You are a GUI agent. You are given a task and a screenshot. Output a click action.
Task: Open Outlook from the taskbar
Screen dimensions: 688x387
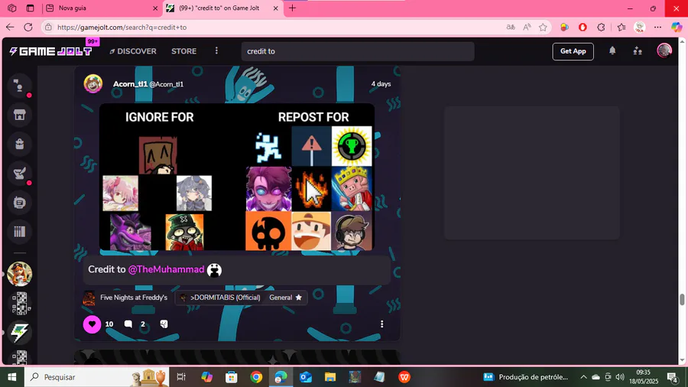305,377
